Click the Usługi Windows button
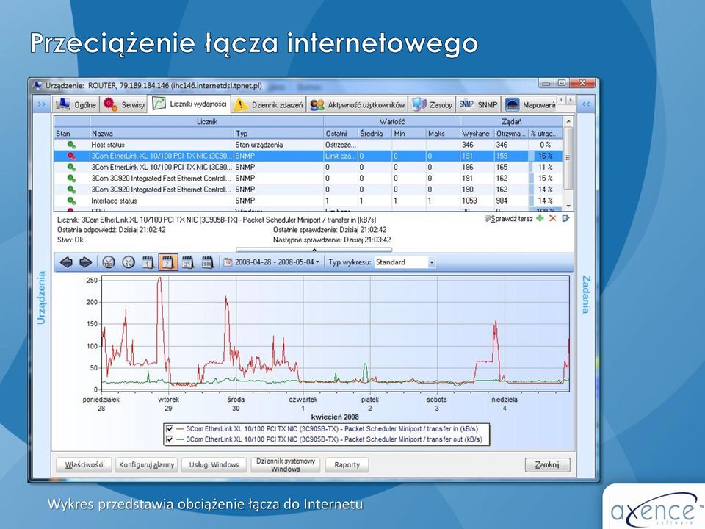Viewport: 705px width, 529px height. (x=214, y=464)
